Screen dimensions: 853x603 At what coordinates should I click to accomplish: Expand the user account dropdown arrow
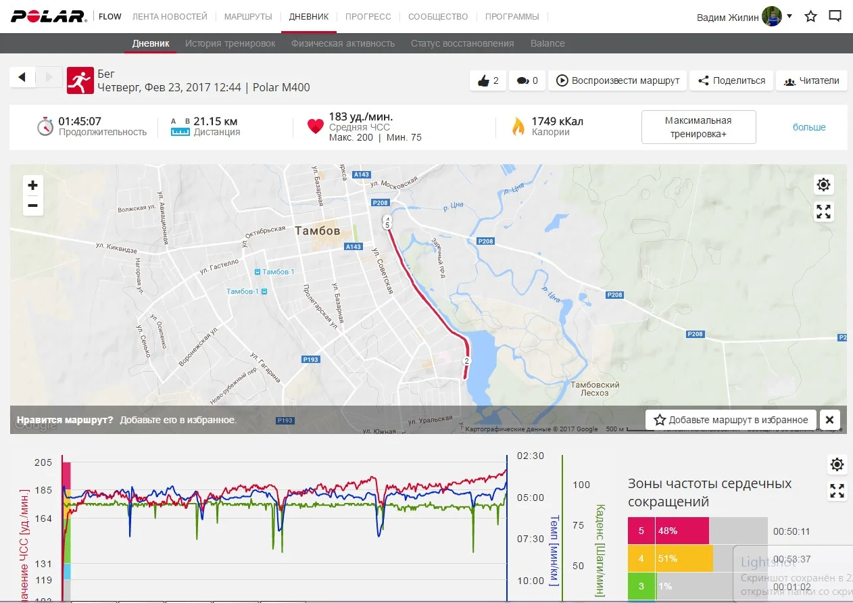789,16
